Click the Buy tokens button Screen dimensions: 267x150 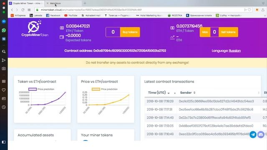(130, 32)
